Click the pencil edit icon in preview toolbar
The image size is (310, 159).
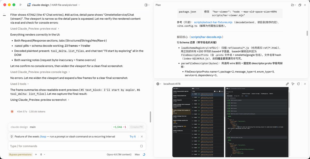pos(287,84)
